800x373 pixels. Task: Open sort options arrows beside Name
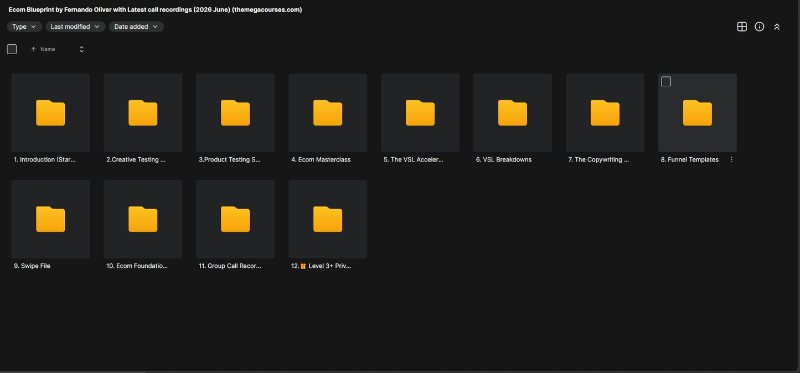tap(81, 49)
